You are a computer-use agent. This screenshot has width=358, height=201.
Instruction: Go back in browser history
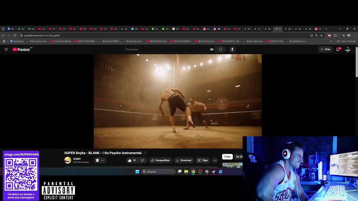coord(3,35)
